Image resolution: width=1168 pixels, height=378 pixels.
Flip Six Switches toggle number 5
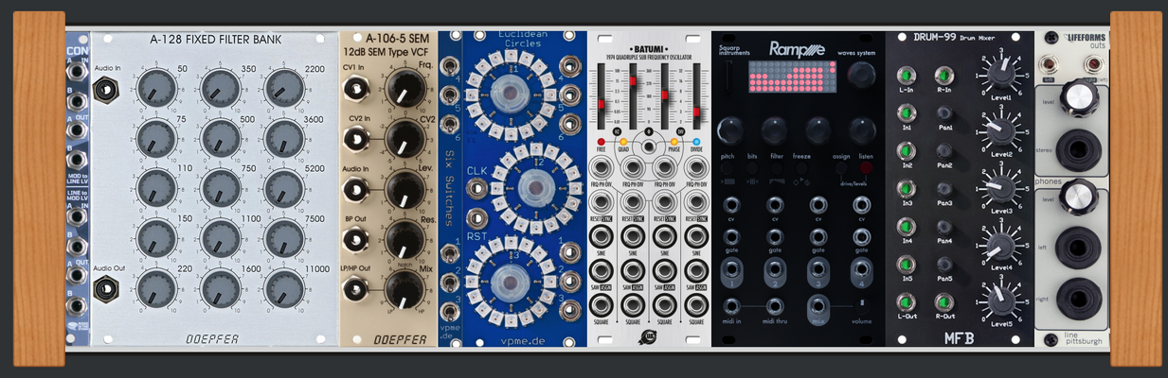click(x=448, y=94)
